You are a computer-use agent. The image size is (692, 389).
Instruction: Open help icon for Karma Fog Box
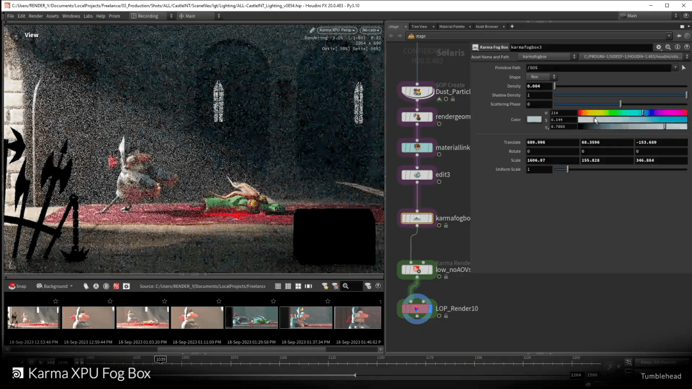click(687, 47)
